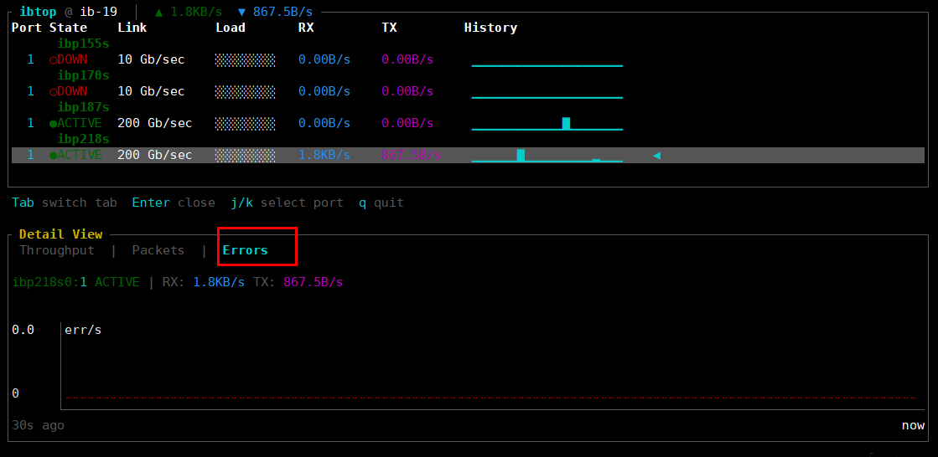Click the State column header

(68, 28)
